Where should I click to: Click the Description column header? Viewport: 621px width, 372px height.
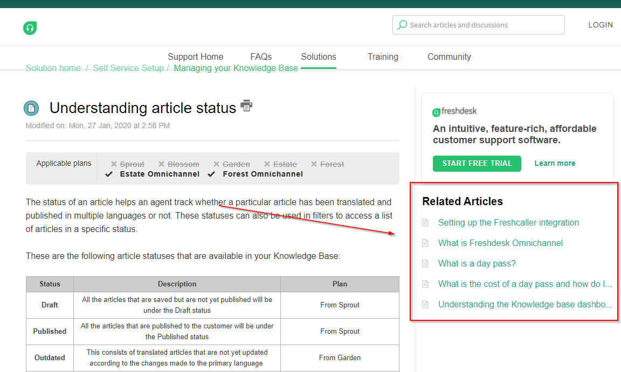point(177,284)
